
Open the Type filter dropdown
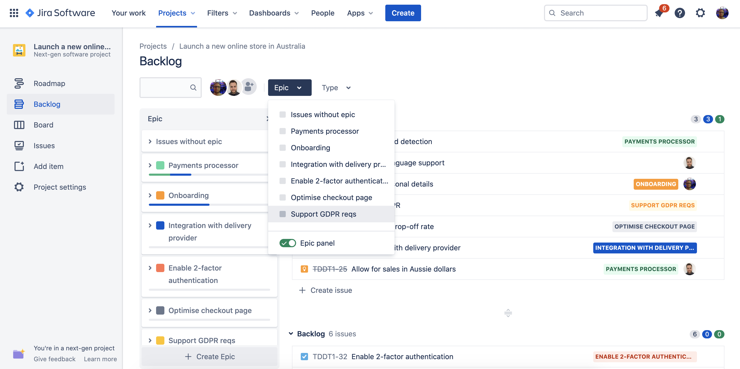click(336, 88)
